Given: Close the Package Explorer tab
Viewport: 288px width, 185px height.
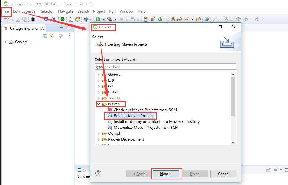Looking at the screenshot, I should pyautogui.click(x=42, y=28).
